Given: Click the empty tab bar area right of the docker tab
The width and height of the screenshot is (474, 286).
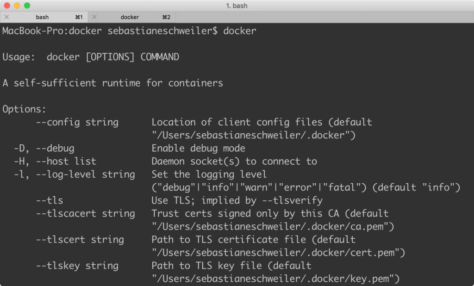Looking at the screenshot, I should pos(324,17).
